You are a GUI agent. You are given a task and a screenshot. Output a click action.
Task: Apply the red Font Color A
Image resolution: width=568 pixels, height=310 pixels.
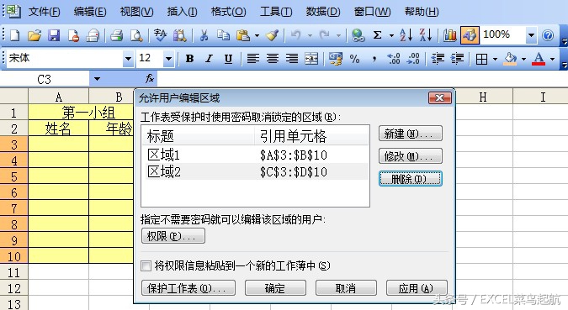click(539, 59)
